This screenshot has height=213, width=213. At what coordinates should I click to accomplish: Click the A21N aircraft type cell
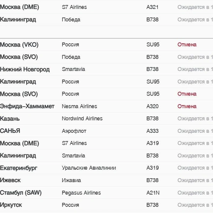click(153, 193)
